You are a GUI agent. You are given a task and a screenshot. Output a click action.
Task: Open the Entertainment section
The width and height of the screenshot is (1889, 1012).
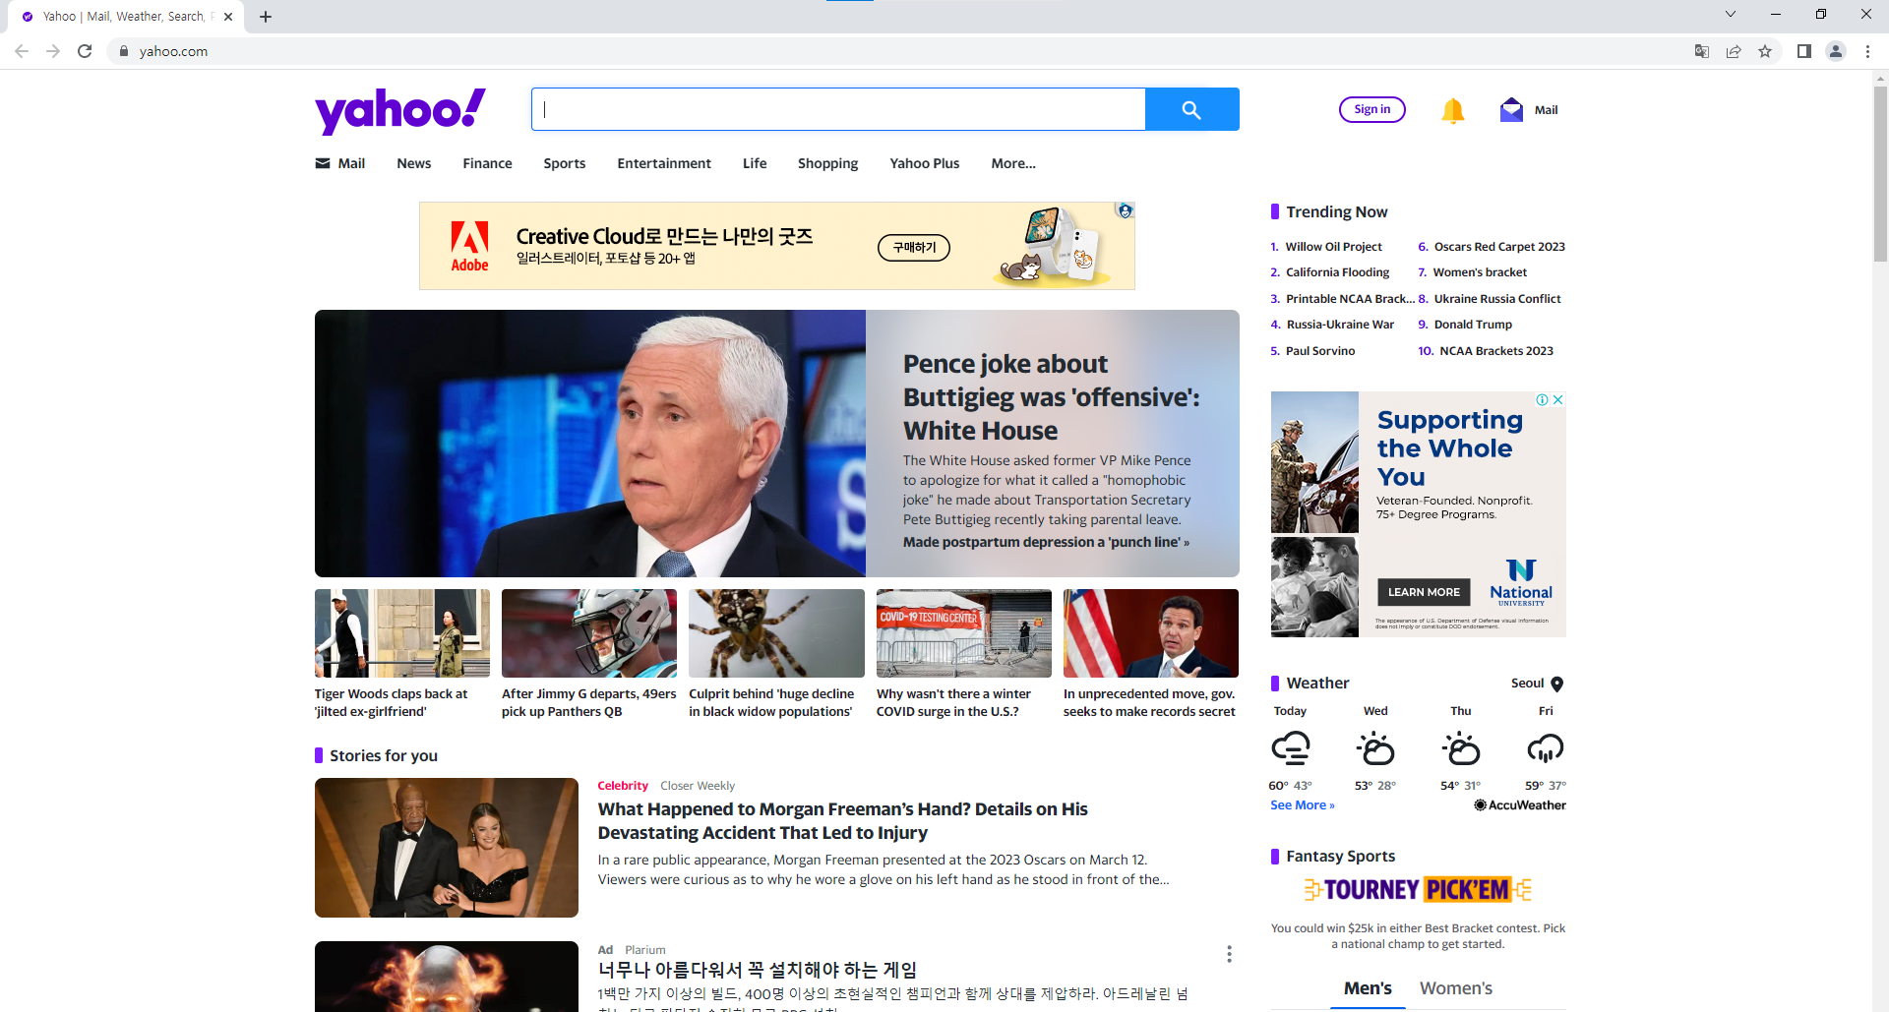pos(664,164)
